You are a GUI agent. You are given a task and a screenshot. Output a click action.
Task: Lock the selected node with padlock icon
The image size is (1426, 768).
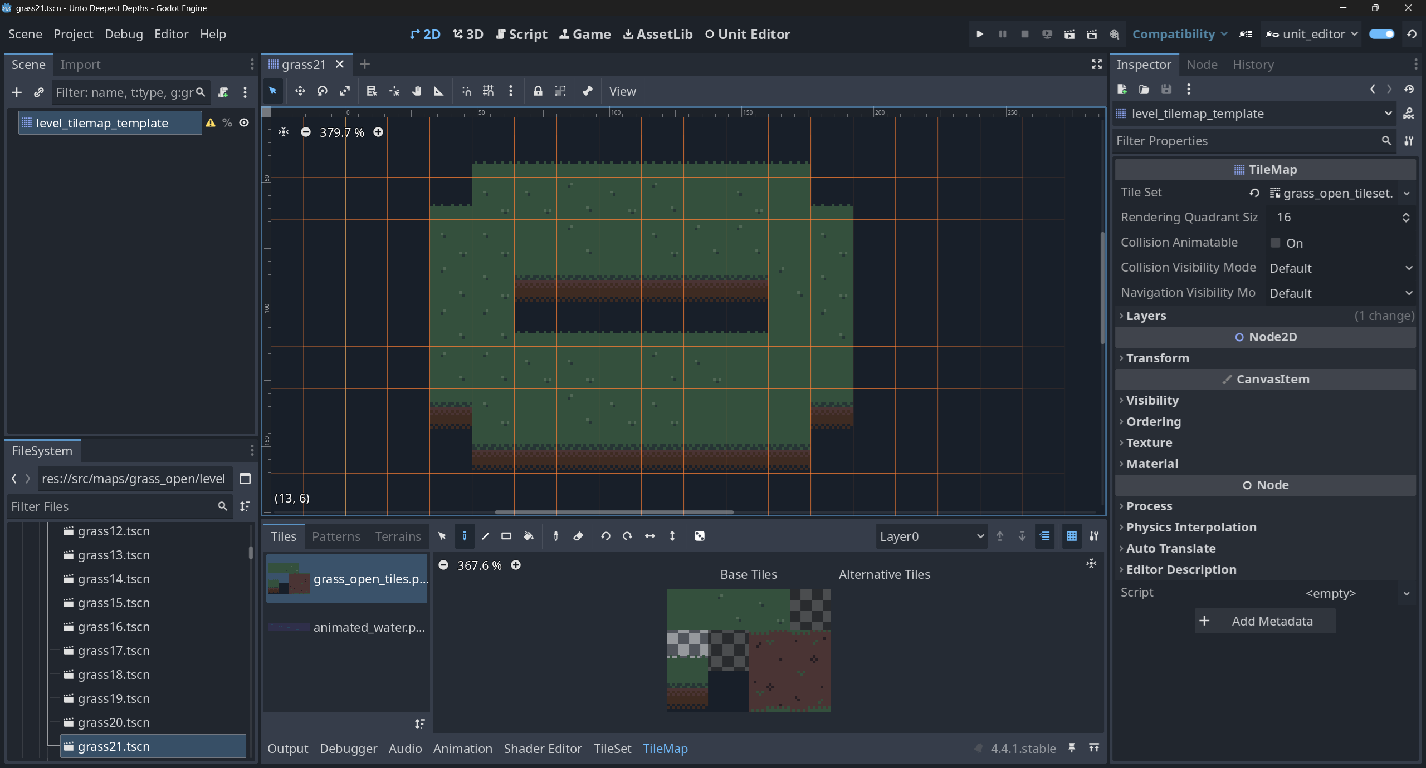[538, 91]
